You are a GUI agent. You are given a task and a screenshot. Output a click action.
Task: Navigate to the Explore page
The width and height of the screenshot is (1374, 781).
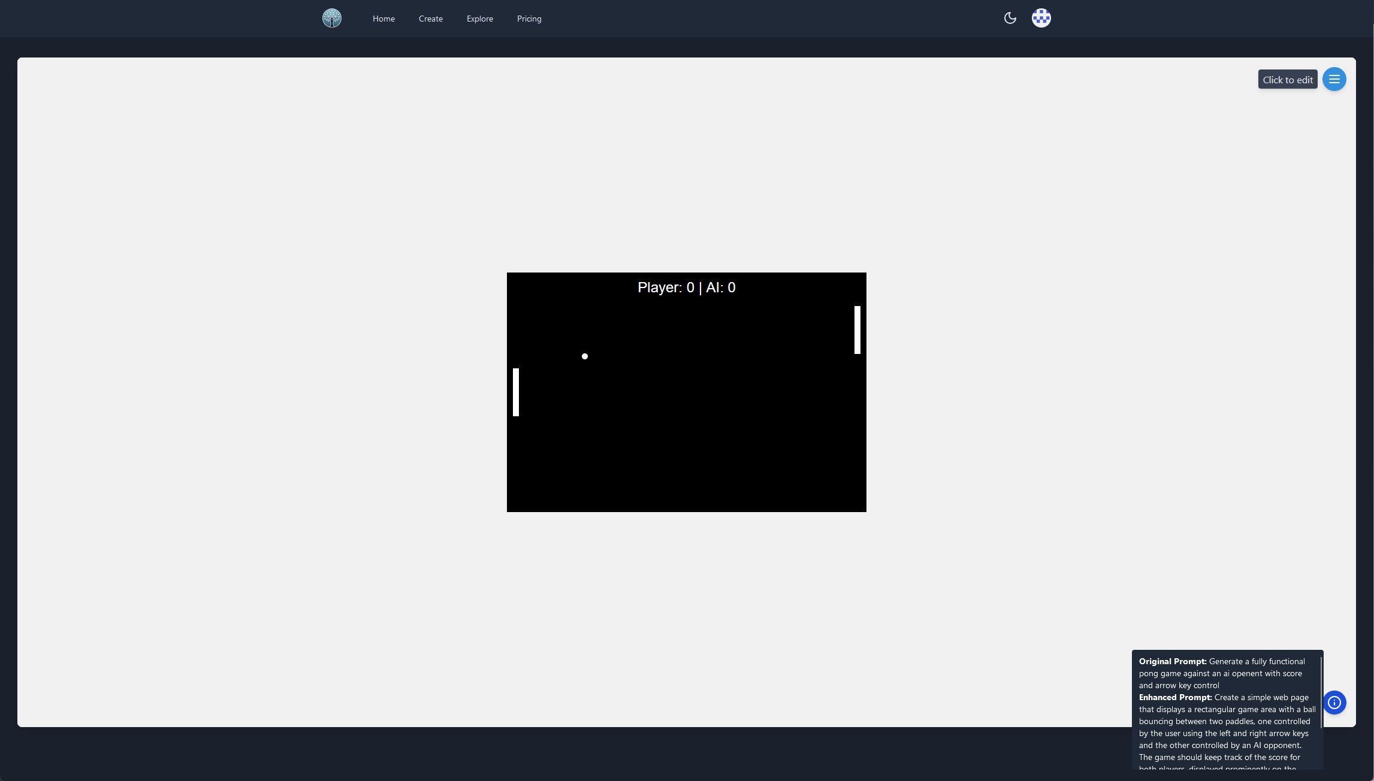pos(479,19)
